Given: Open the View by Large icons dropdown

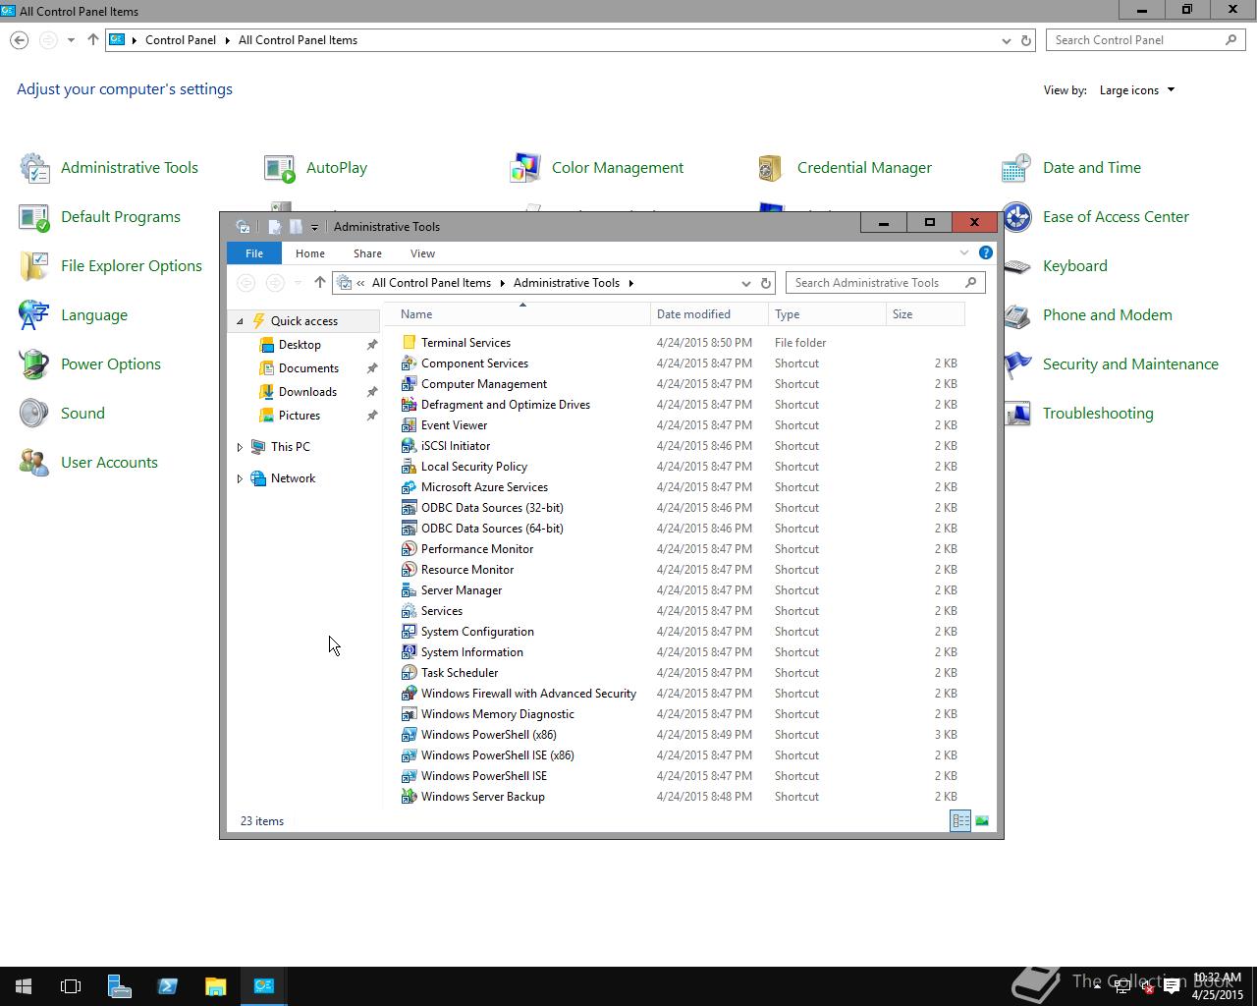Looking at the screenshot, I should pos(1137,90).
